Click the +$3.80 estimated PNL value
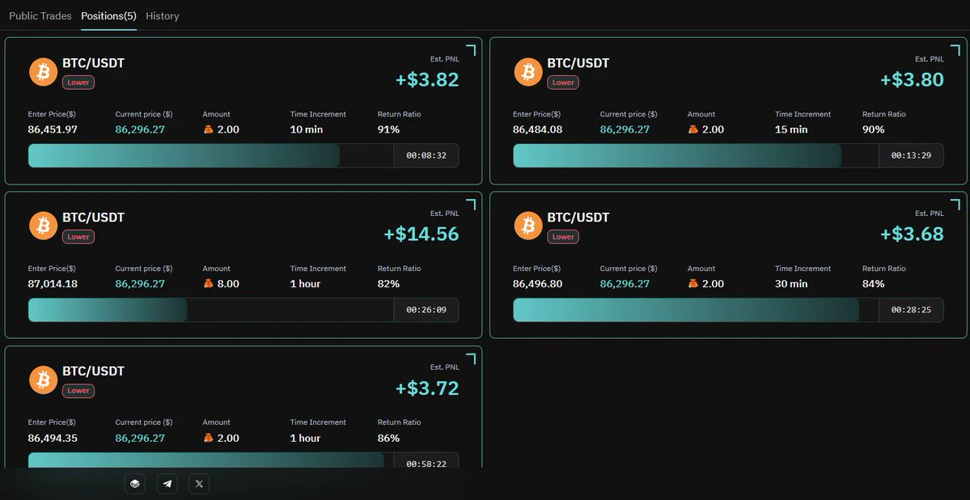This screenshot has height=500, width=970. (913, 80)
